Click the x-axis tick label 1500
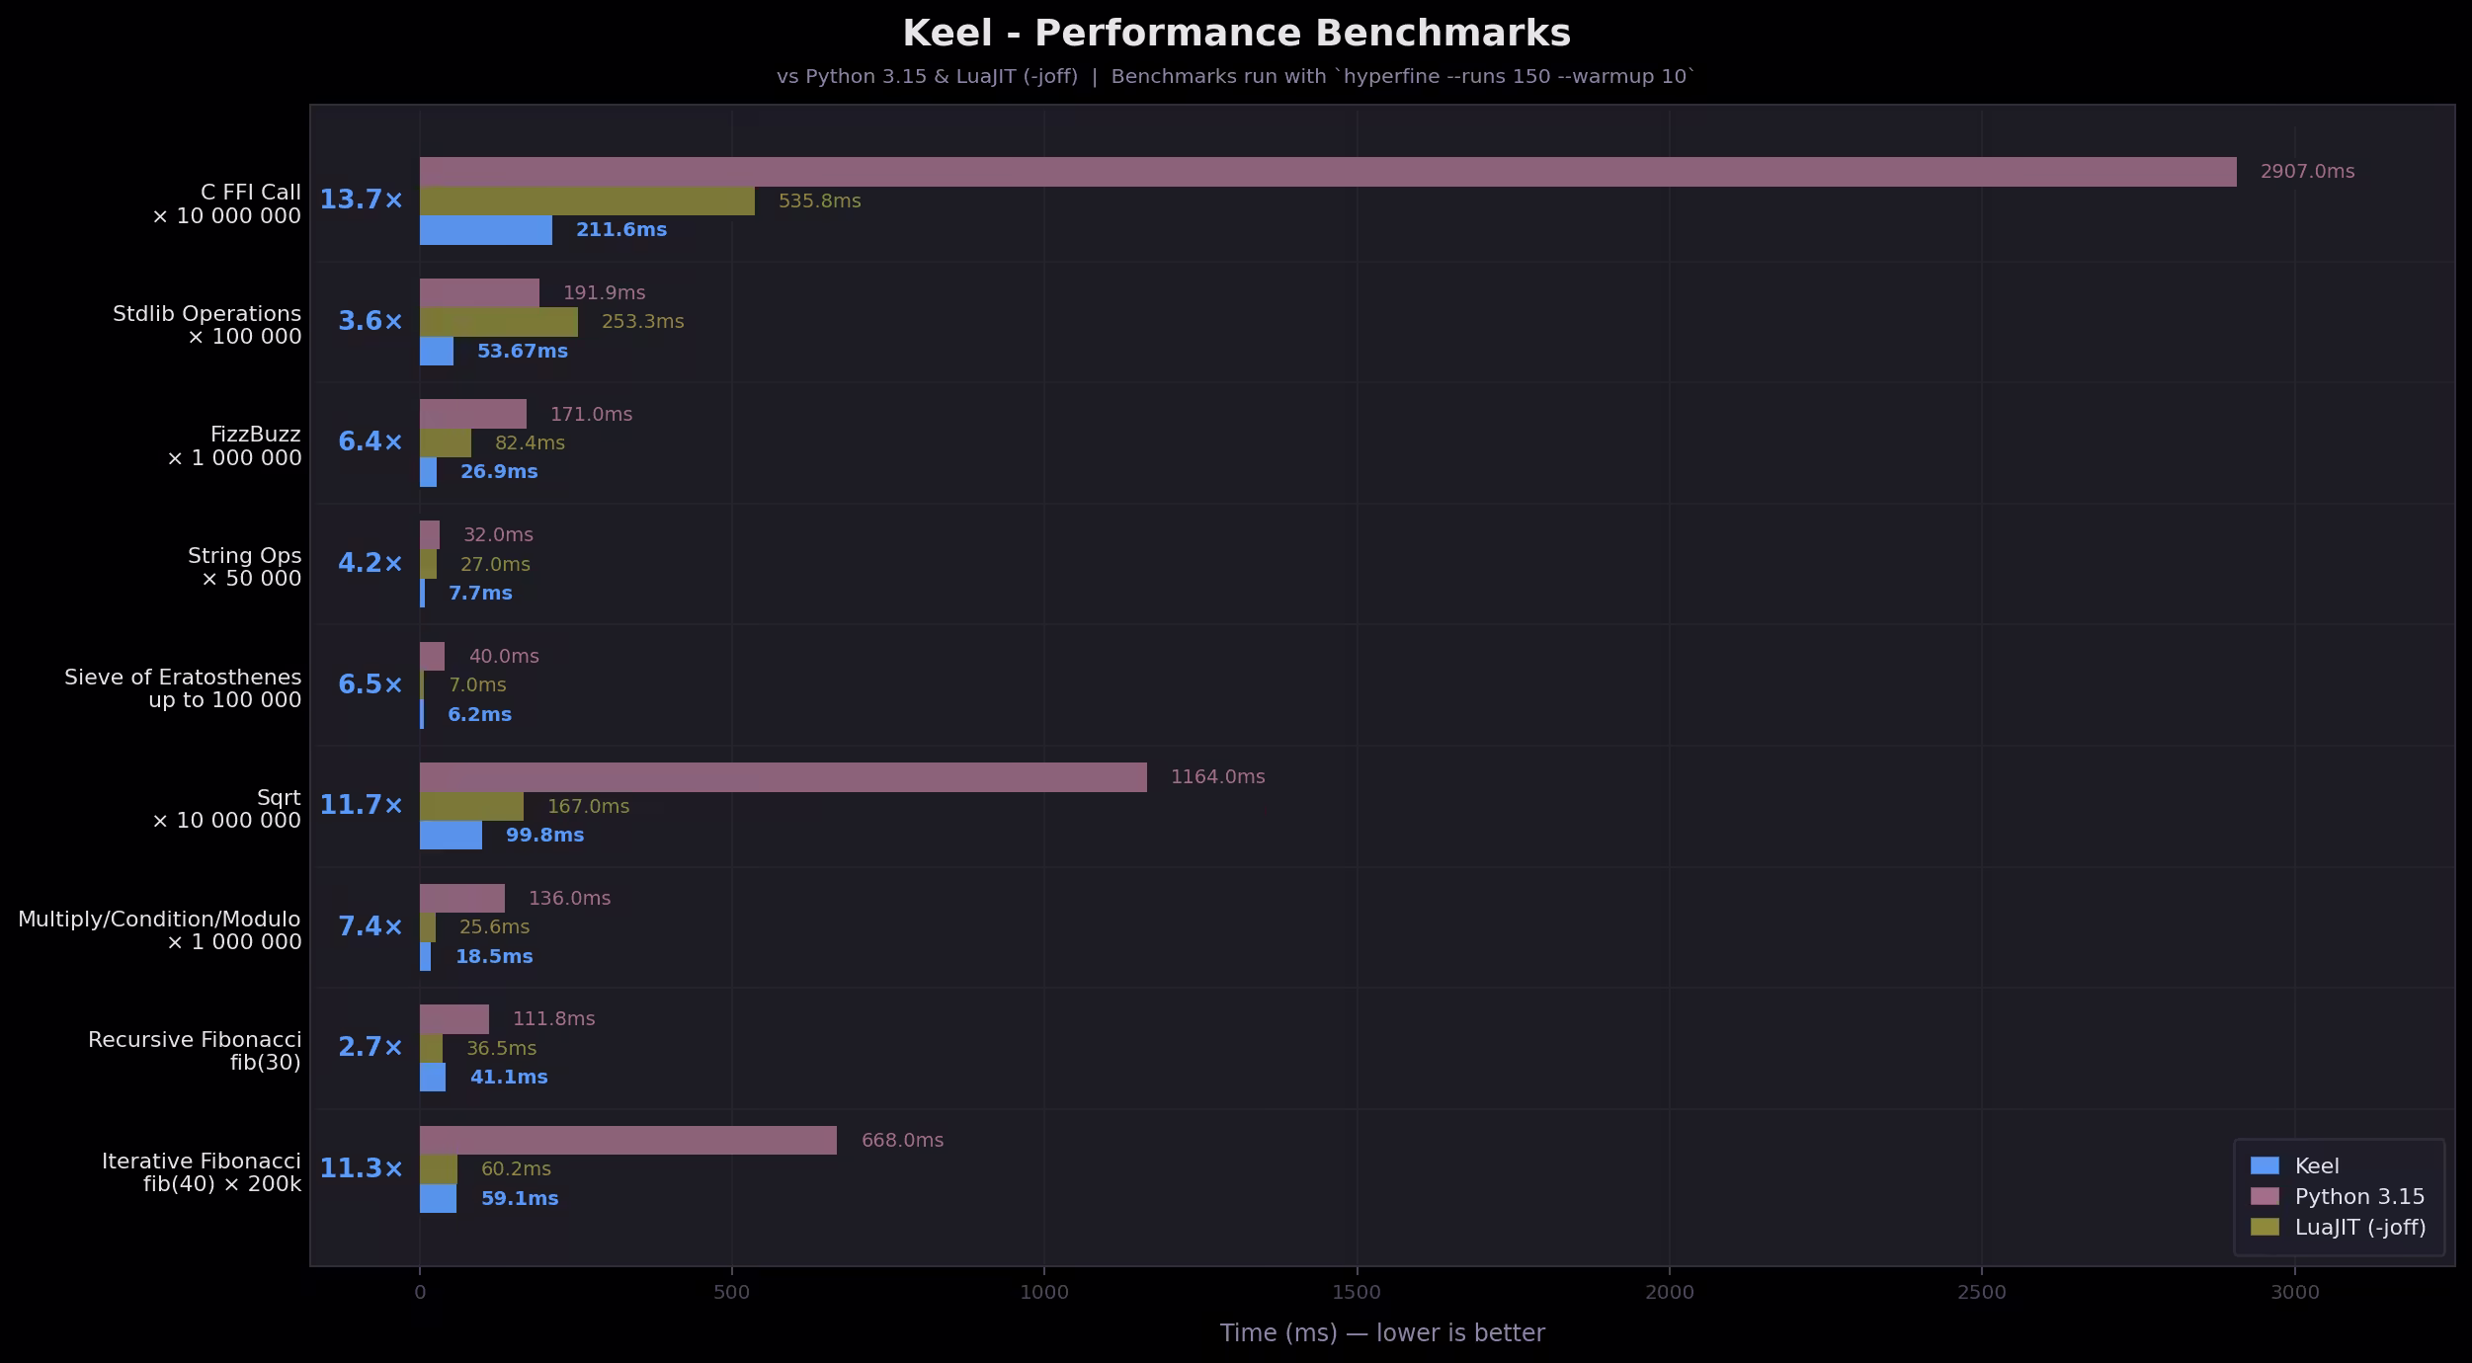Image resolution: width=2472 pixels, height=1363 pixels. click(x=1357, y=1293)
